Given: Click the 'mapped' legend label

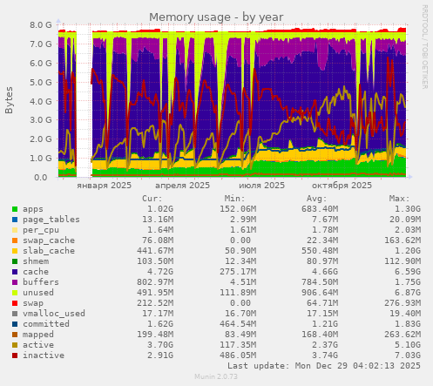Looking at the screenshot, I should (x=38, y=335).
